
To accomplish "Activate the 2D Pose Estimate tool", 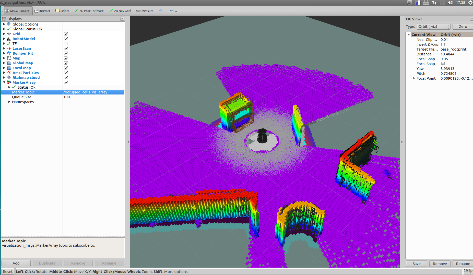I will [x=89, y=11].
